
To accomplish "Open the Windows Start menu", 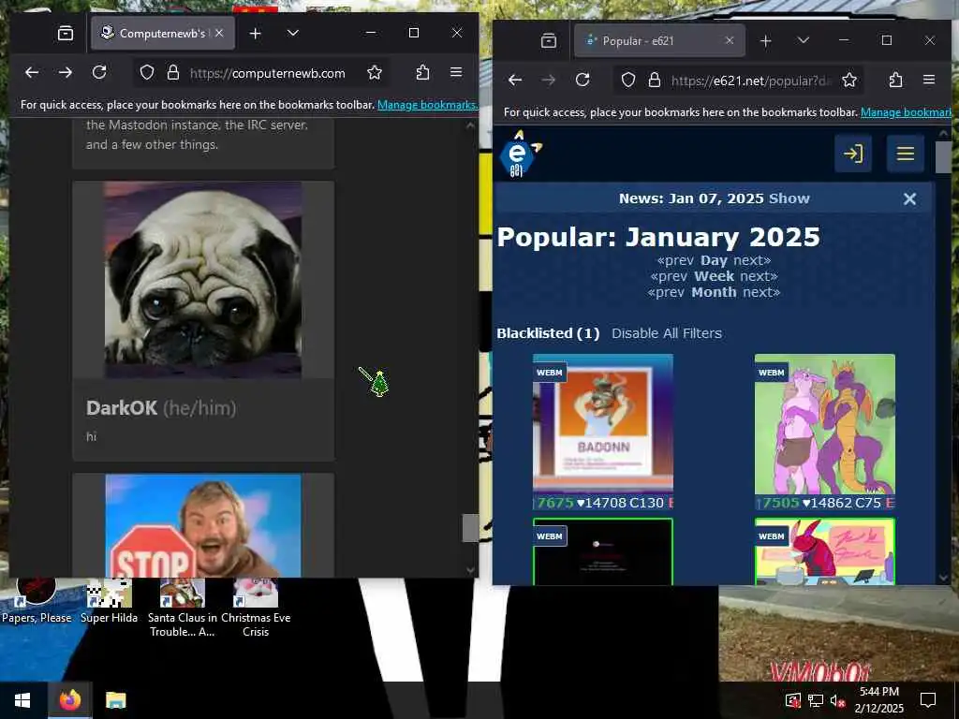I will point(23,700).
